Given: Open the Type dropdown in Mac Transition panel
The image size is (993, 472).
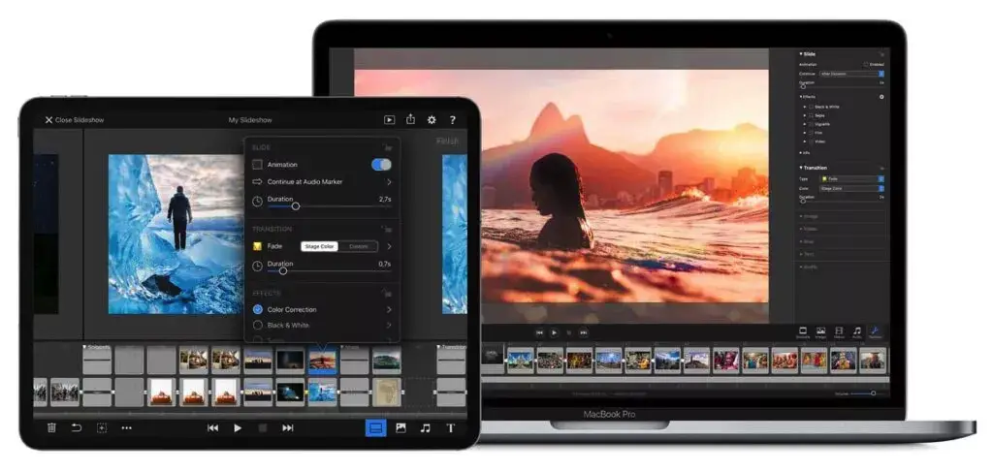Looking at the screenshot, I should pyautogui.click(x=852, y=179).
